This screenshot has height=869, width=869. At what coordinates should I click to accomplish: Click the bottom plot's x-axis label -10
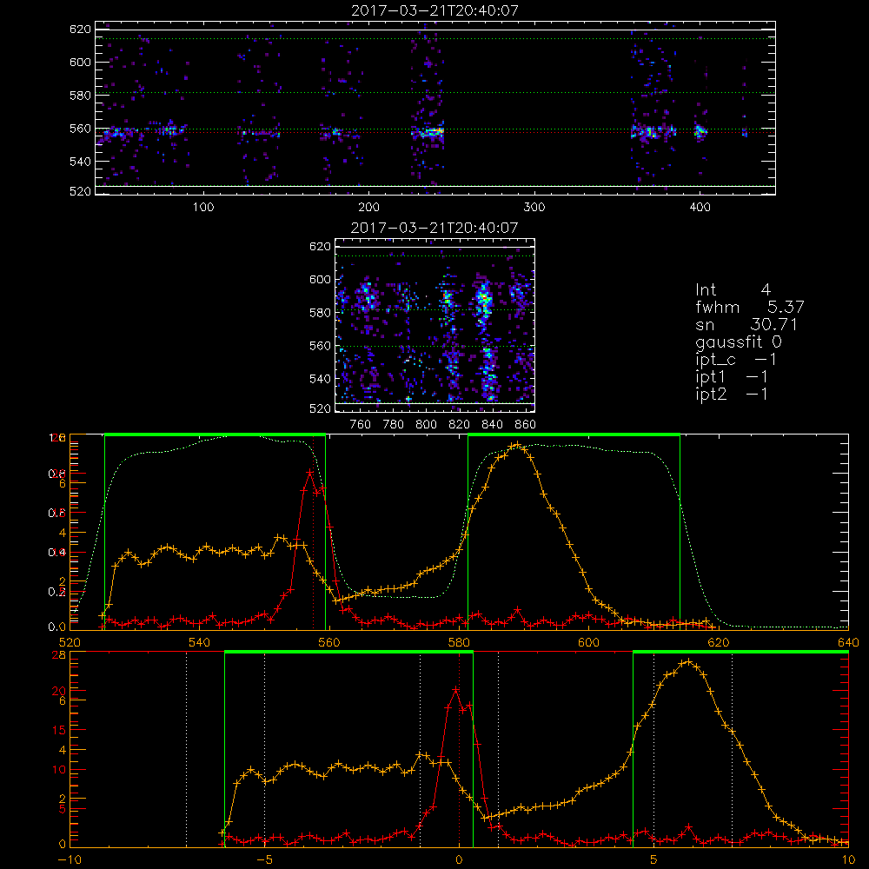point(70,860)
